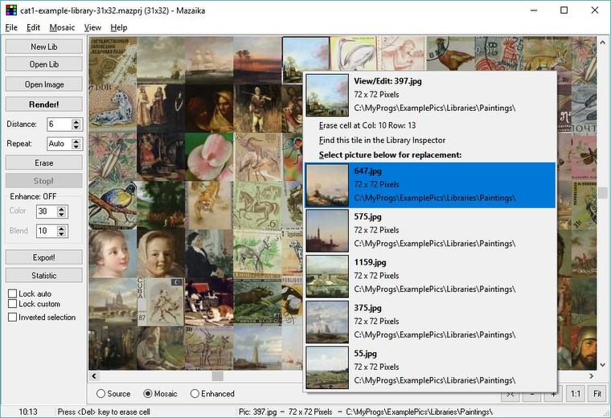Image resolution: width=611 pixels, height=418 pixels.
Task: Increase Distance with the up arrow
Action: click(76, 121)
